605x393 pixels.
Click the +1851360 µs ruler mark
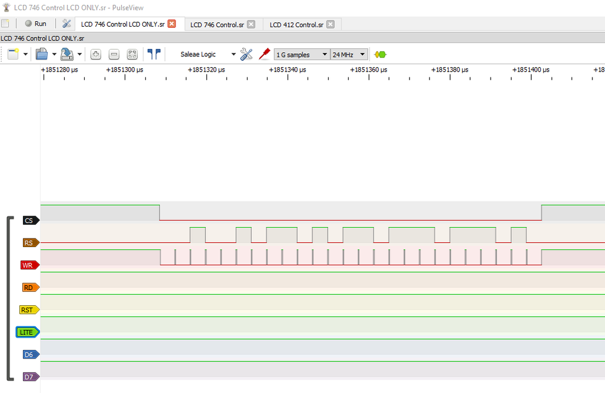click(x=368, y=70)
